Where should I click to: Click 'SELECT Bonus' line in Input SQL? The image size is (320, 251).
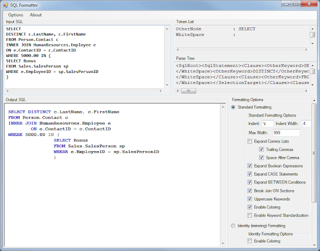[21, 61]
